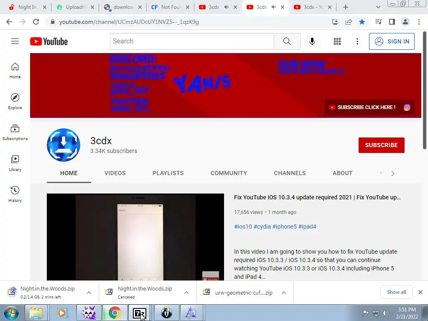Click the #iphone5 hashtag
This screenshot has height=321, width=428.
284,227
